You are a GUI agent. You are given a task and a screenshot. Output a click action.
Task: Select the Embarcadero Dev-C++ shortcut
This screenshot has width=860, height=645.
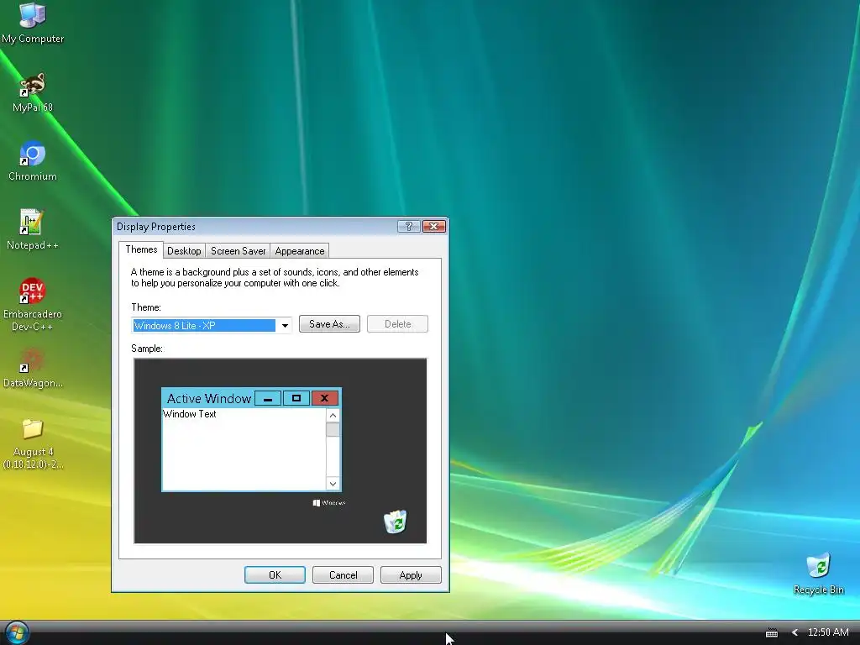(x=33, y=305)
